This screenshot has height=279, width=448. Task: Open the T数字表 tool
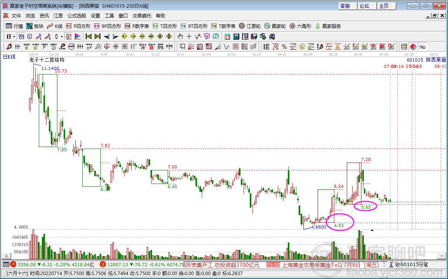tap(223, 26)
